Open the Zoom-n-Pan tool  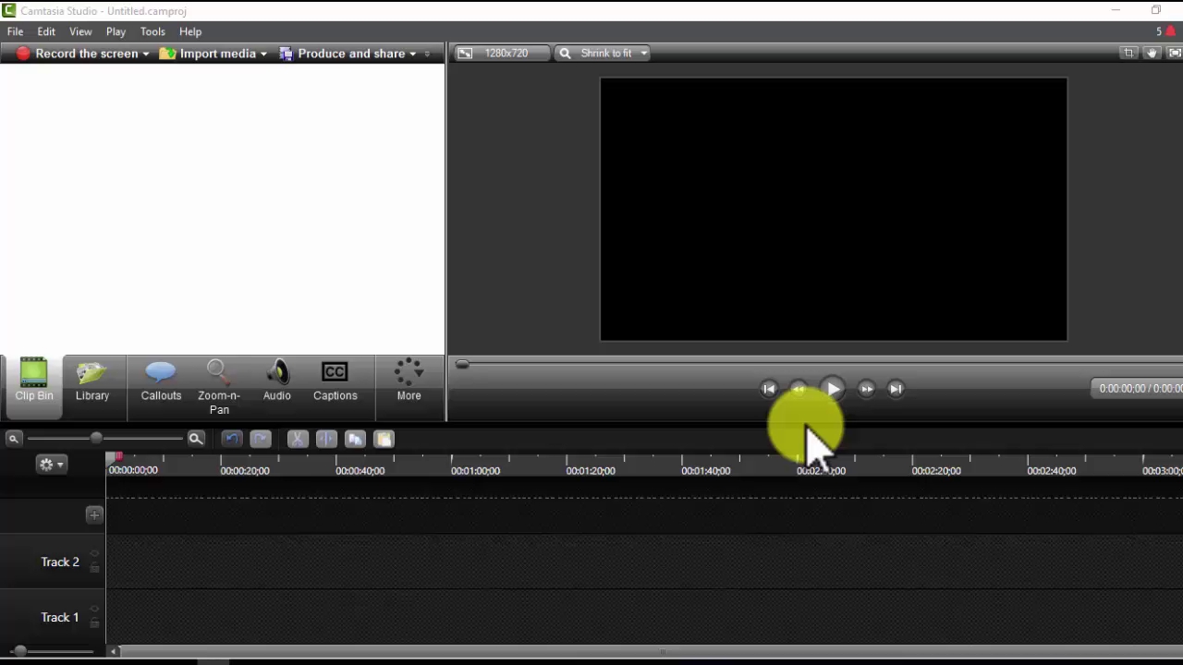click(x=218, y=385)
